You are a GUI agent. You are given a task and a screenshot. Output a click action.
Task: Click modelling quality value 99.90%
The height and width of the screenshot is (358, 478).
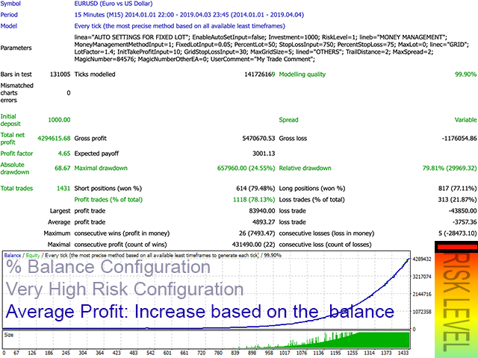pos(465,75)
